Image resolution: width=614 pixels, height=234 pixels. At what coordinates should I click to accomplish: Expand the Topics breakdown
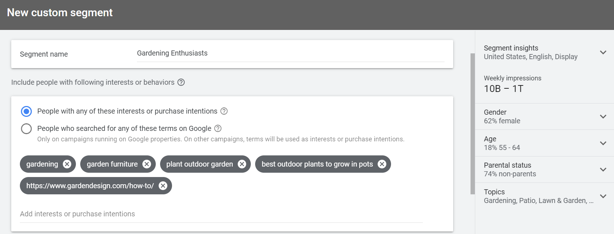pos(603,196)
